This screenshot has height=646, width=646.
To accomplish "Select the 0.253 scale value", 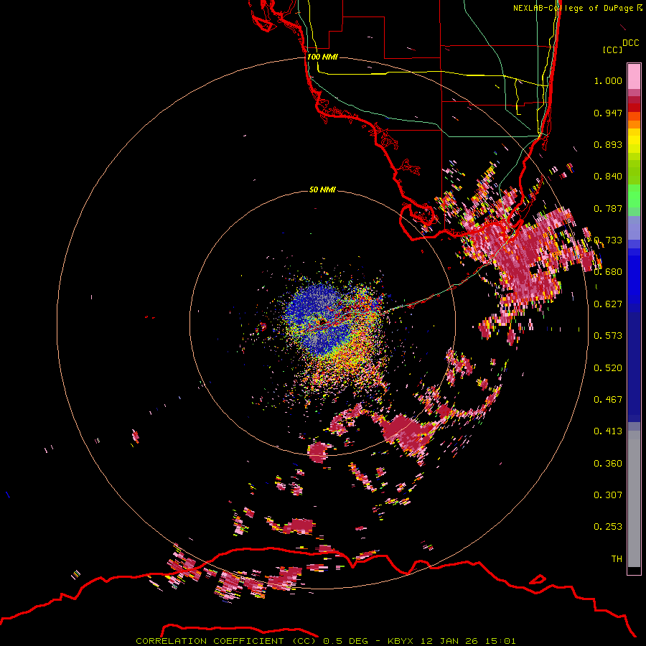I will pyautogui.click(x=608, y=527).
